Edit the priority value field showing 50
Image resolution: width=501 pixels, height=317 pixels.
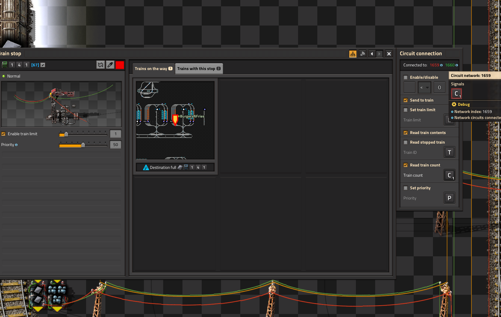(x=116, y=145)
